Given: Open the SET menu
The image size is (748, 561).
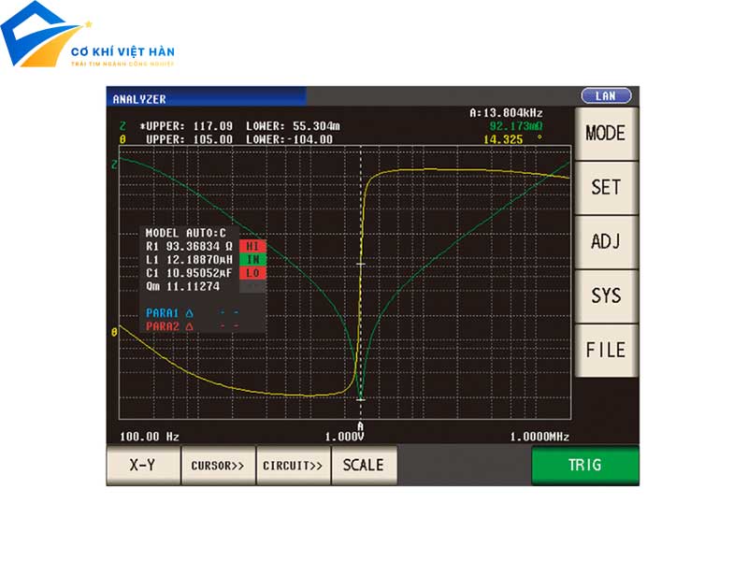Looking at the screenshot, I should coord(605,187).
